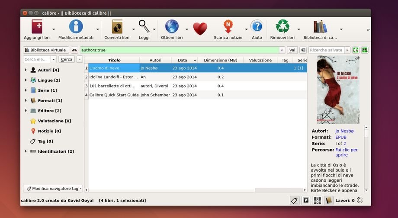The width and height of the screenshot is (398, 218).
Task: Click the red heart donate icon
Action: 200,29
